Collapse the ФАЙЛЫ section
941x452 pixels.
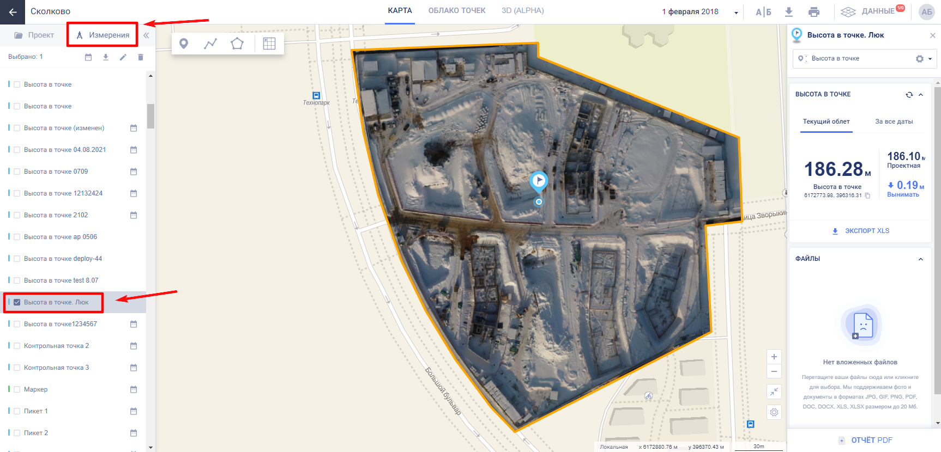pyautogui.click(x=921, y=259)
